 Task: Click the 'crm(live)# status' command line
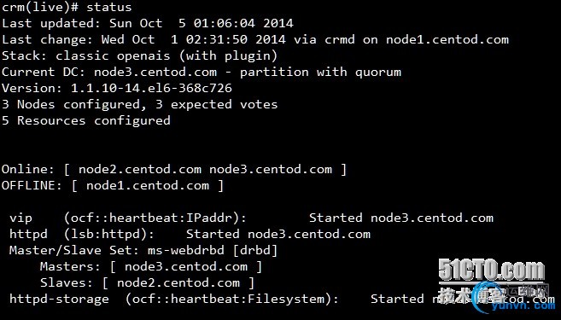(67, 7)
